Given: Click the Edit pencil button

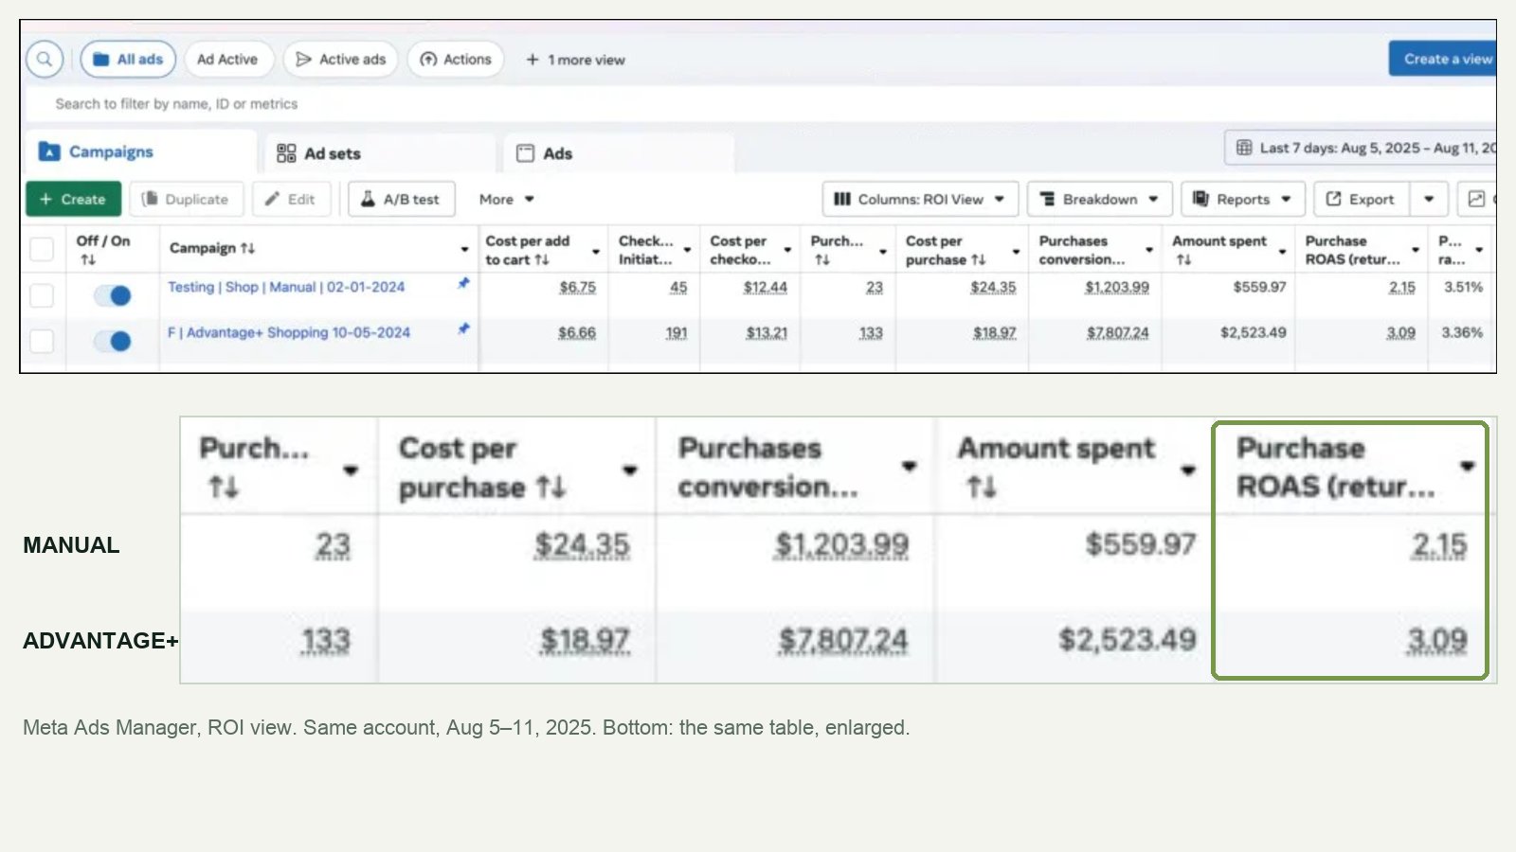Looking at the screenshot, I should pyautogui.click(x=290, y=199).
